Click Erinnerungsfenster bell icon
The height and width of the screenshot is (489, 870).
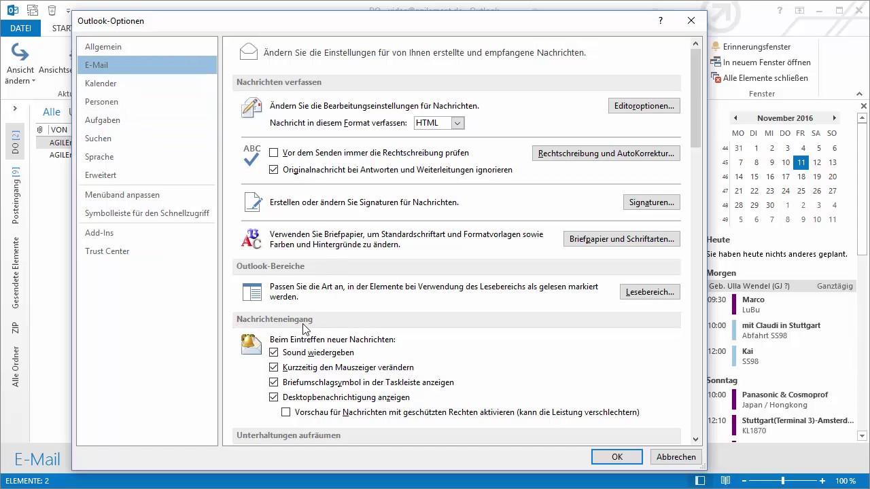(x=716, y=47)
